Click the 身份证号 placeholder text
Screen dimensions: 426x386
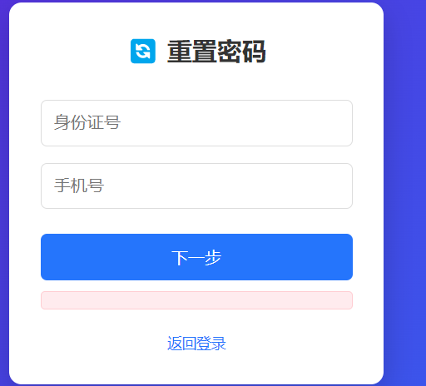point(87,122)
